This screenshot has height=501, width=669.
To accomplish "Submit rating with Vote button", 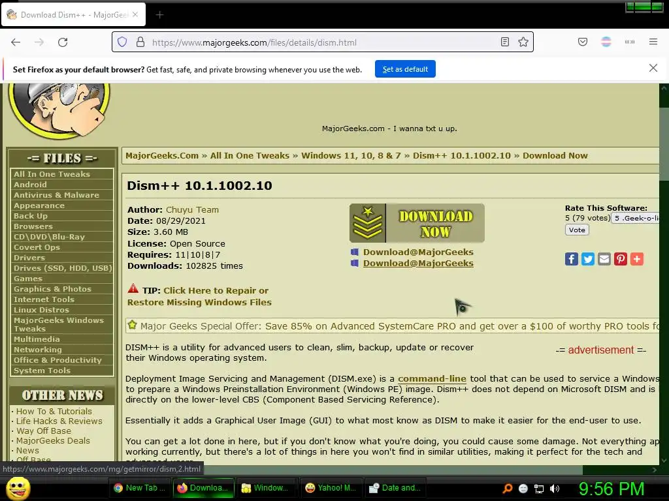I will [x=577, y=230].
